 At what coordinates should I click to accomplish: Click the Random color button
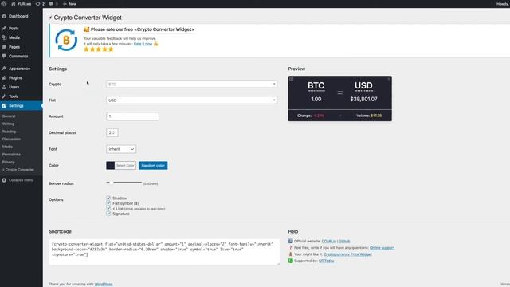tap(153, 165)
